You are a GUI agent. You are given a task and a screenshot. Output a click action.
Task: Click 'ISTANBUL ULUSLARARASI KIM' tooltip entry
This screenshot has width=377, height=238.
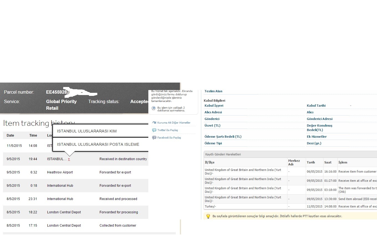click(x=87, y=131)
